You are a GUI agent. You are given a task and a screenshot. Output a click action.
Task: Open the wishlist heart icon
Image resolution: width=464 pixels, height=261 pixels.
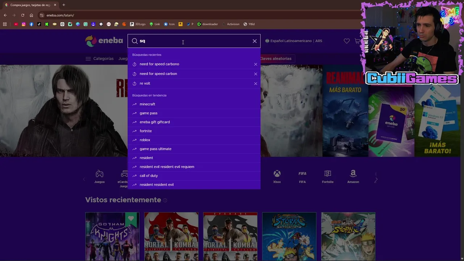pos(347,41)
